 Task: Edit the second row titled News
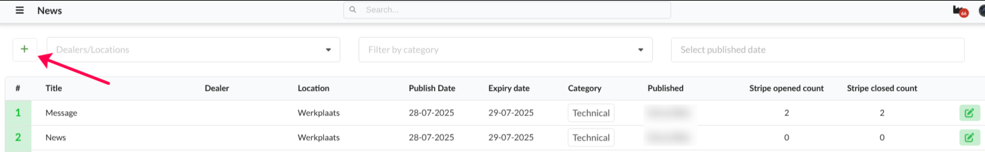[x=969, y=138]
